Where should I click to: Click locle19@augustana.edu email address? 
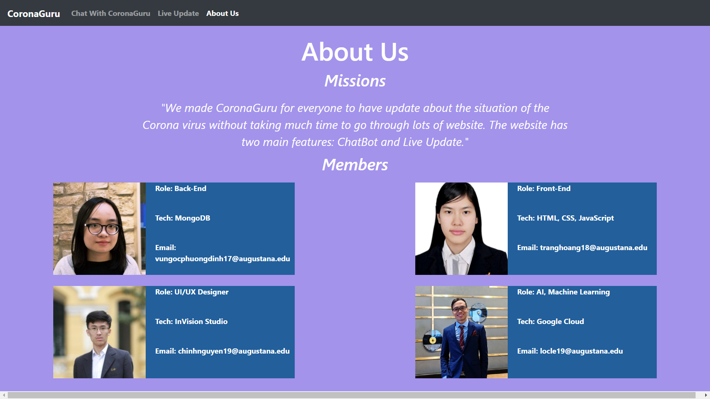coord(581,351)
